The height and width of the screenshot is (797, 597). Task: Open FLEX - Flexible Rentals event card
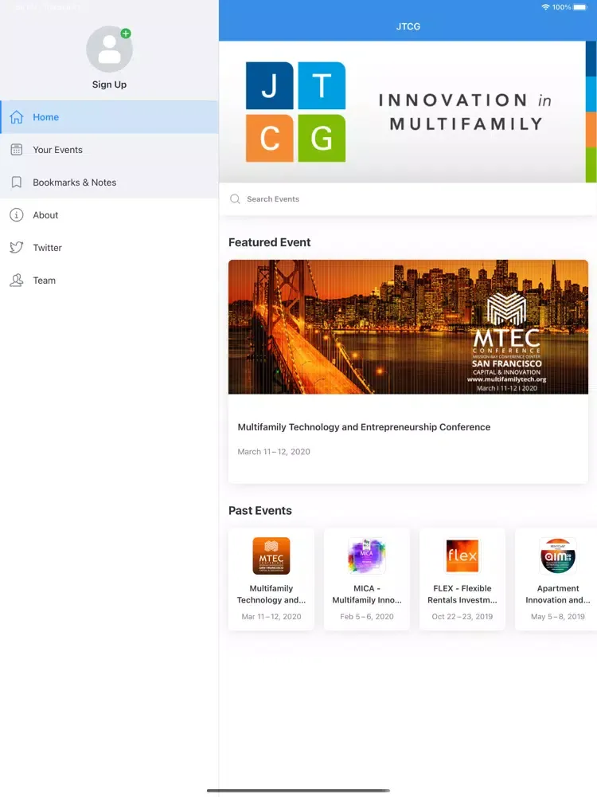coord(462,579)
